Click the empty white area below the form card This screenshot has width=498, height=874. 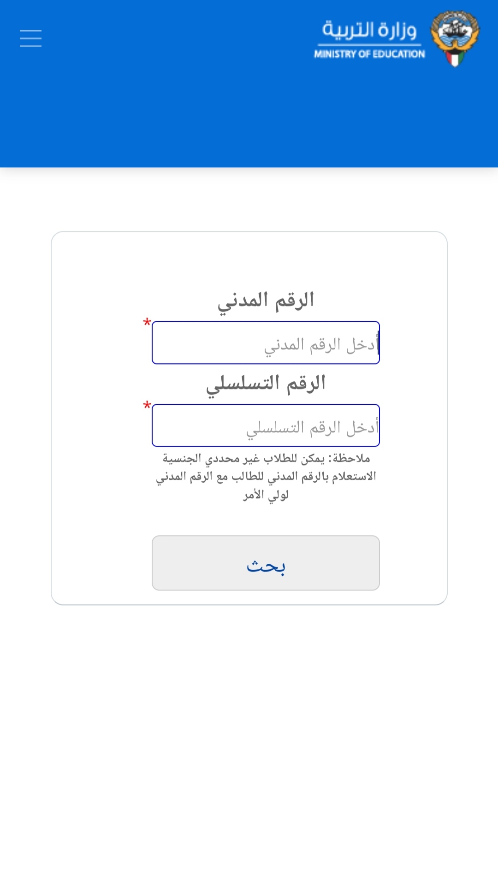[249, 738]
